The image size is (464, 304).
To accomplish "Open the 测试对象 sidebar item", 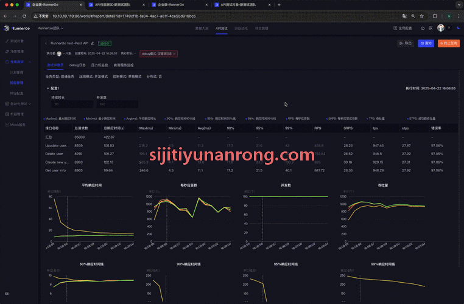I will 15,41.
